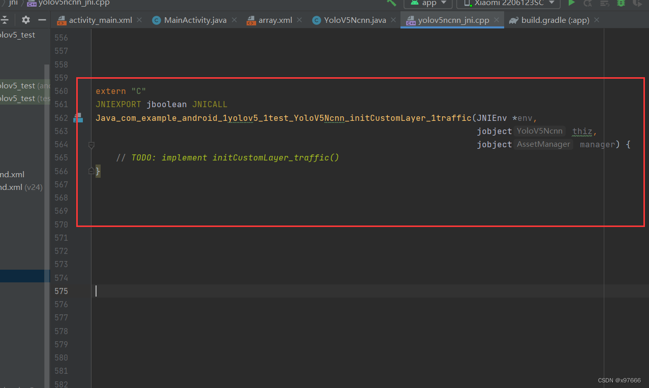Click the Make Project hammer icon
This screenshot has height=388, width=649.
point(391,3)
